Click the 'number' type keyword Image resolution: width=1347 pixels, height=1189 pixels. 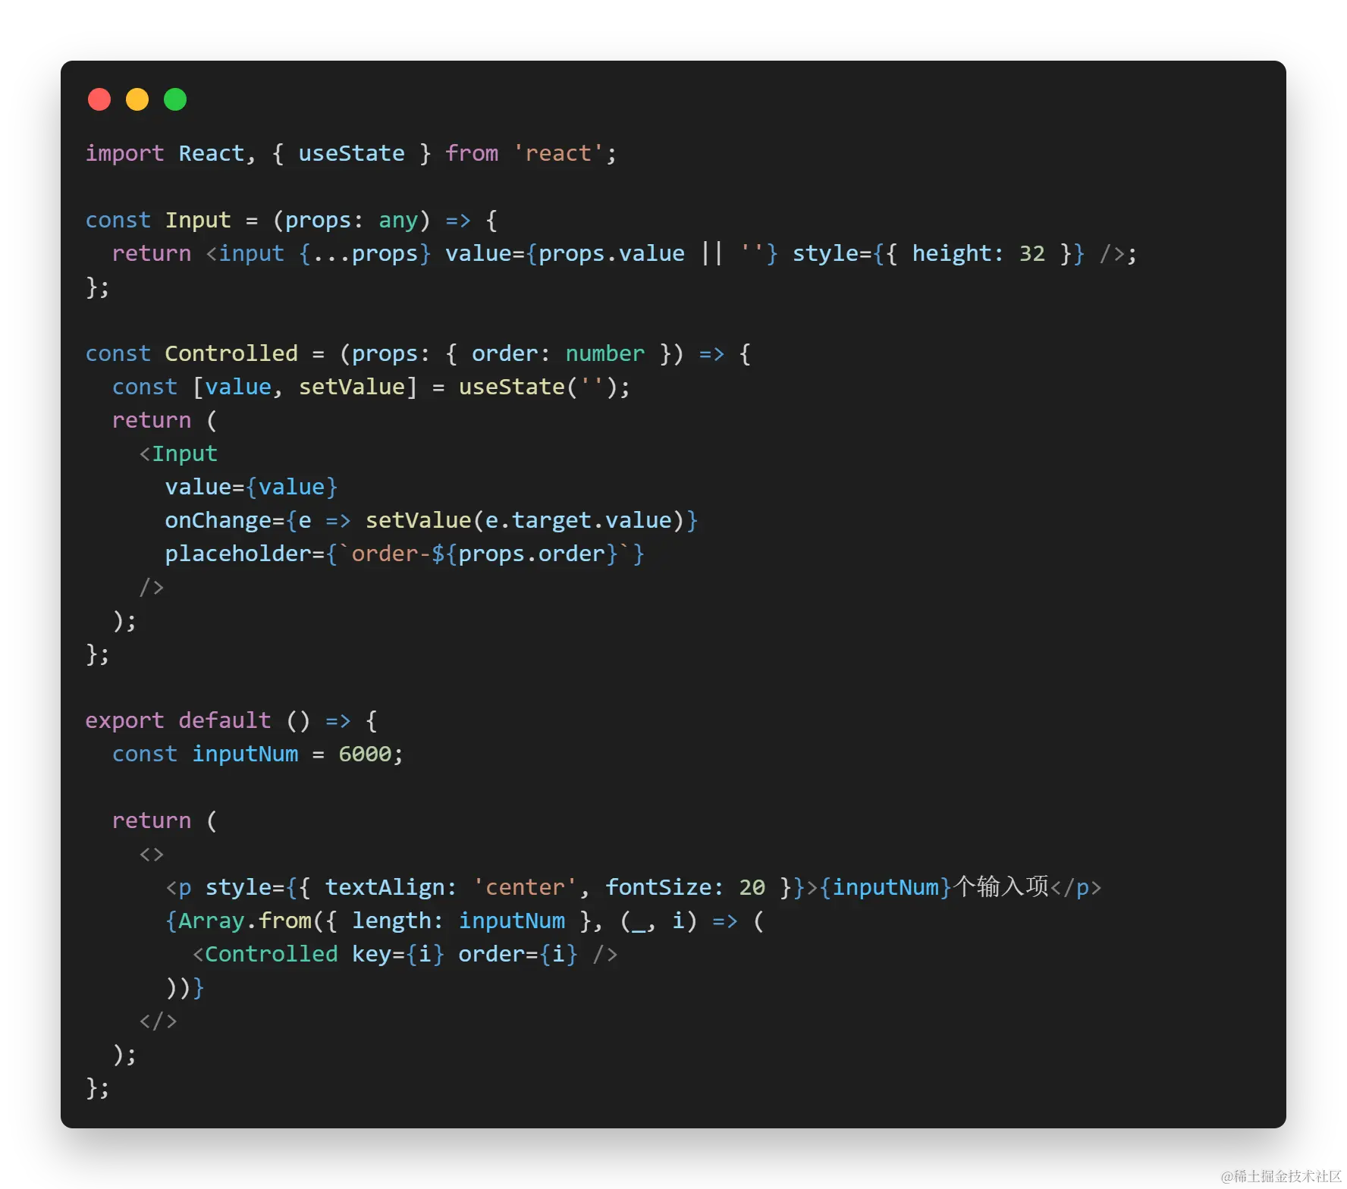coord(605,353)
